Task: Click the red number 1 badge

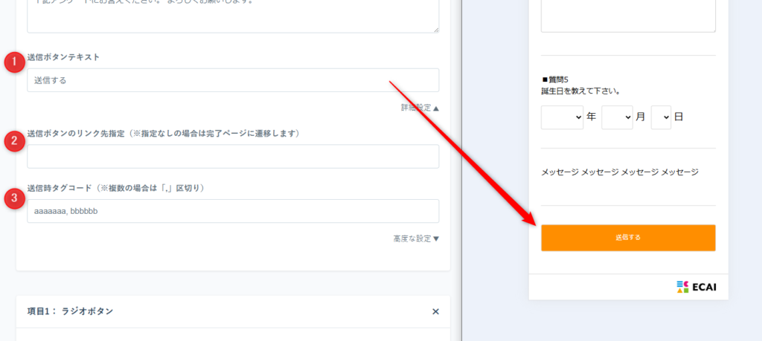Action: [x=15, y=63]
